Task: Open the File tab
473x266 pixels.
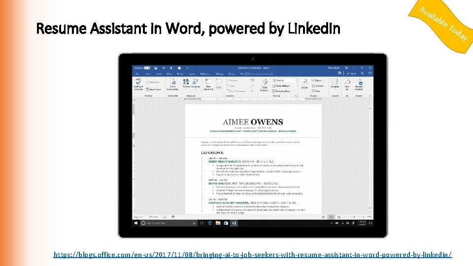Action: [x=137, y=74]
